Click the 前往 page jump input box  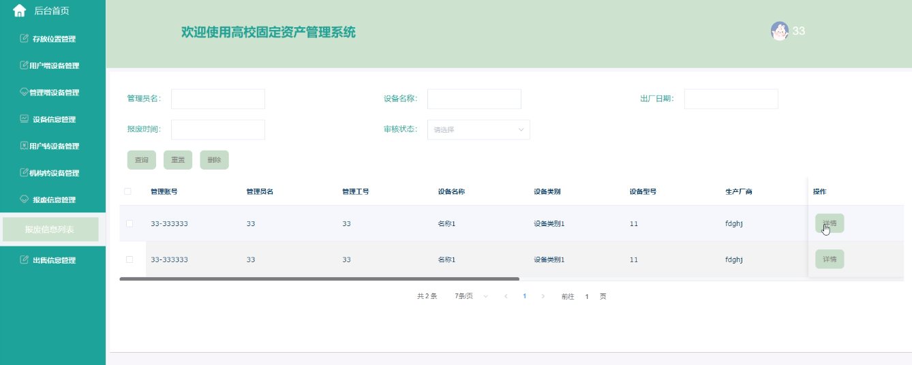point(587,296)
